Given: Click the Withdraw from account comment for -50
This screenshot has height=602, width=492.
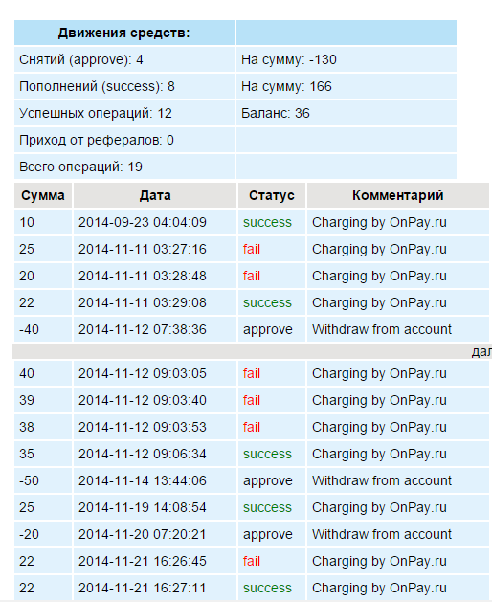Looking at the screenshot, I should (382, 480).
